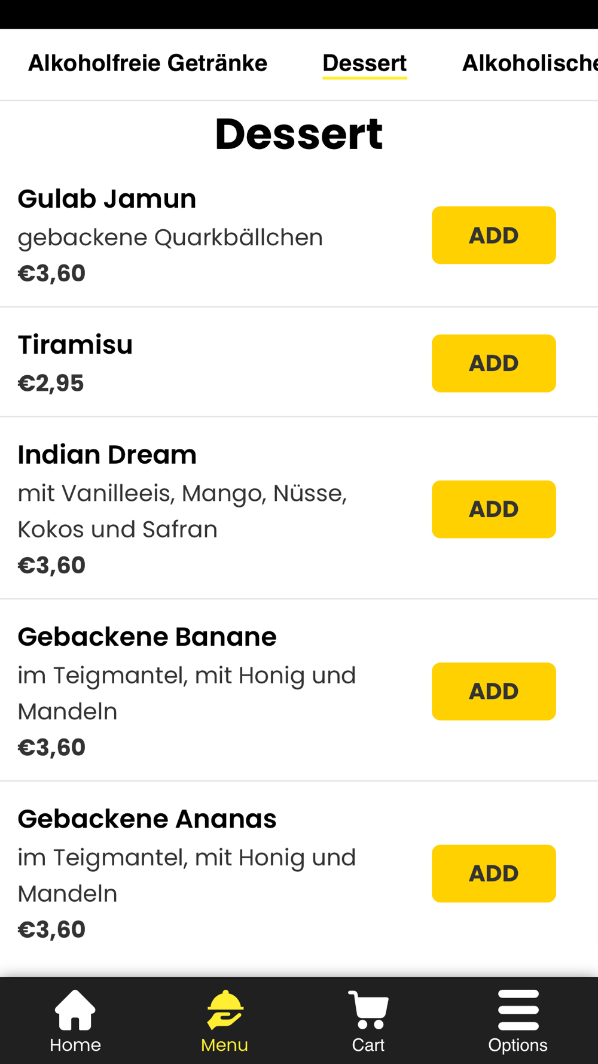Tap the Indian Dream description text
Viewport: 598px width, 1064px height.
182,511
